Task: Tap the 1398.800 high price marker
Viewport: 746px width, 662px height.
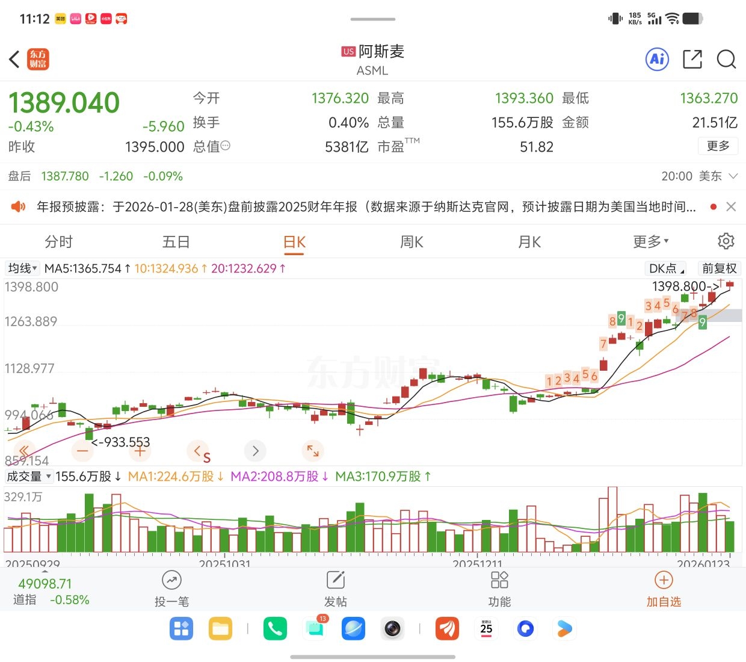Action: tap(686, 286)
